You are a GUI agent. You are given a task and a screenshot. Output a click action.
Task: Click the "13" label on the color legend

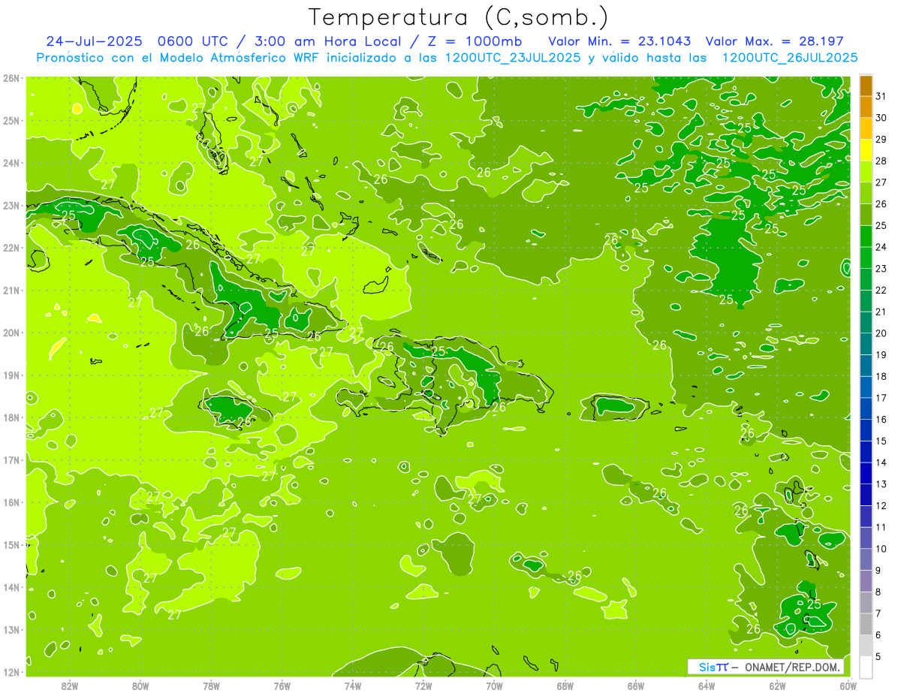pos(881,484)
